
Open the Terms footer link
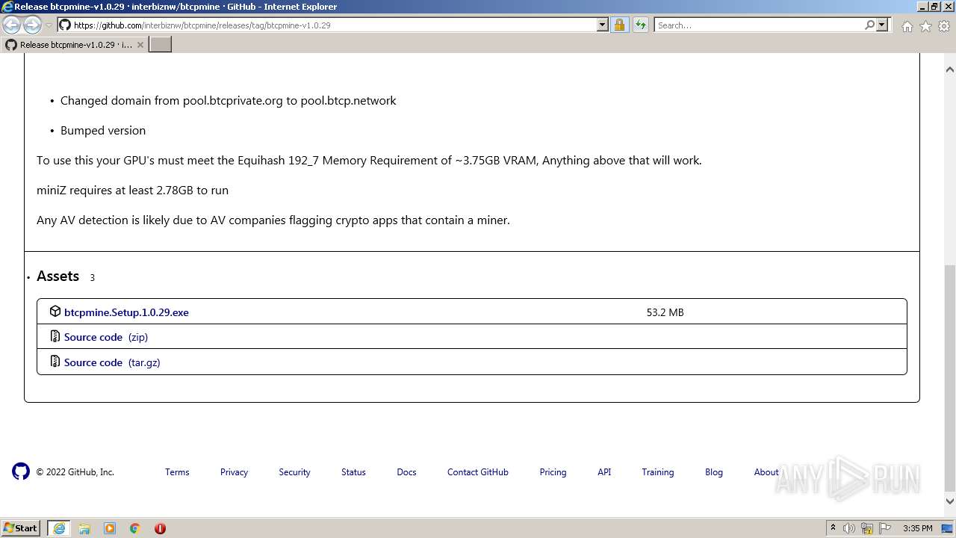pyautogui.click(x=177, y=472)
